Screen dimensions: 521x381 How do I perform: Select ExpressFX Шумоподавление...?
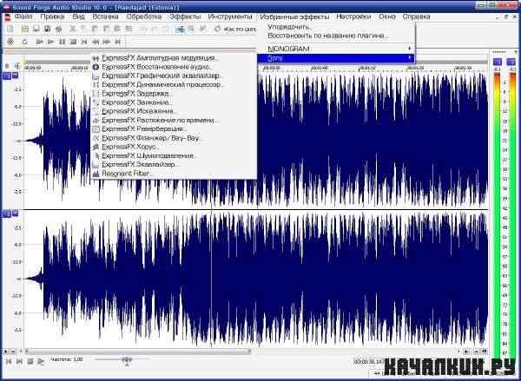click(x=174, y=156)
